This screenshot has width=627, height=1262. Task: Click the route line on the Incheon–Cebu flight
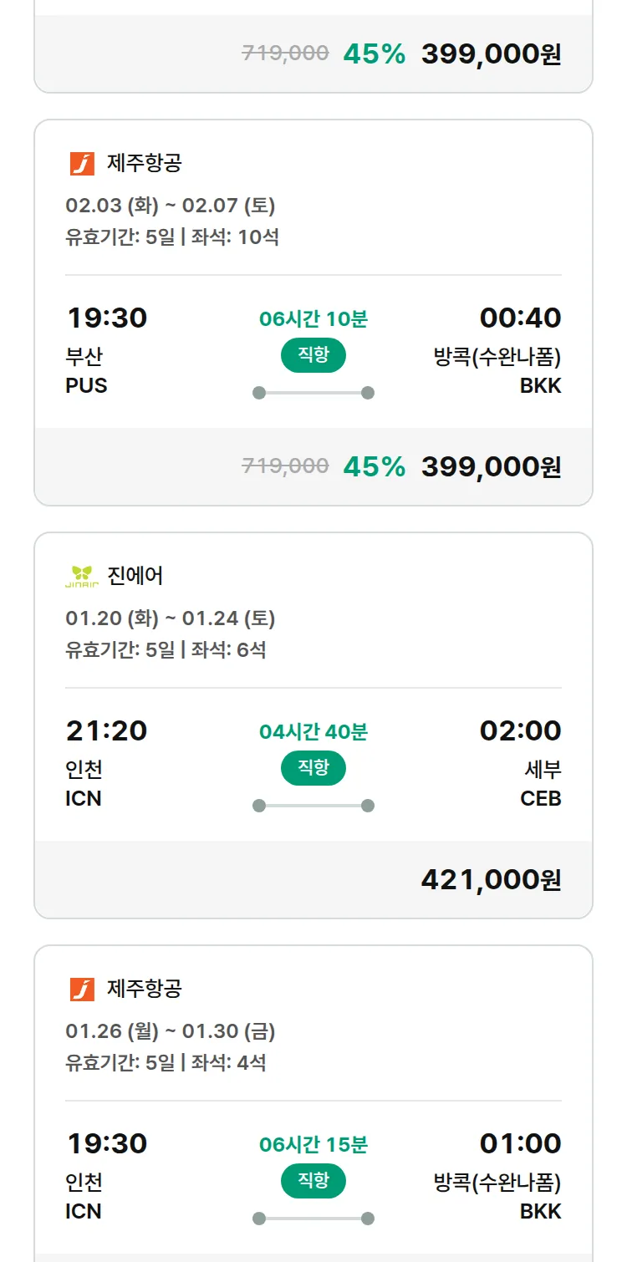click(x=313, y=806)
